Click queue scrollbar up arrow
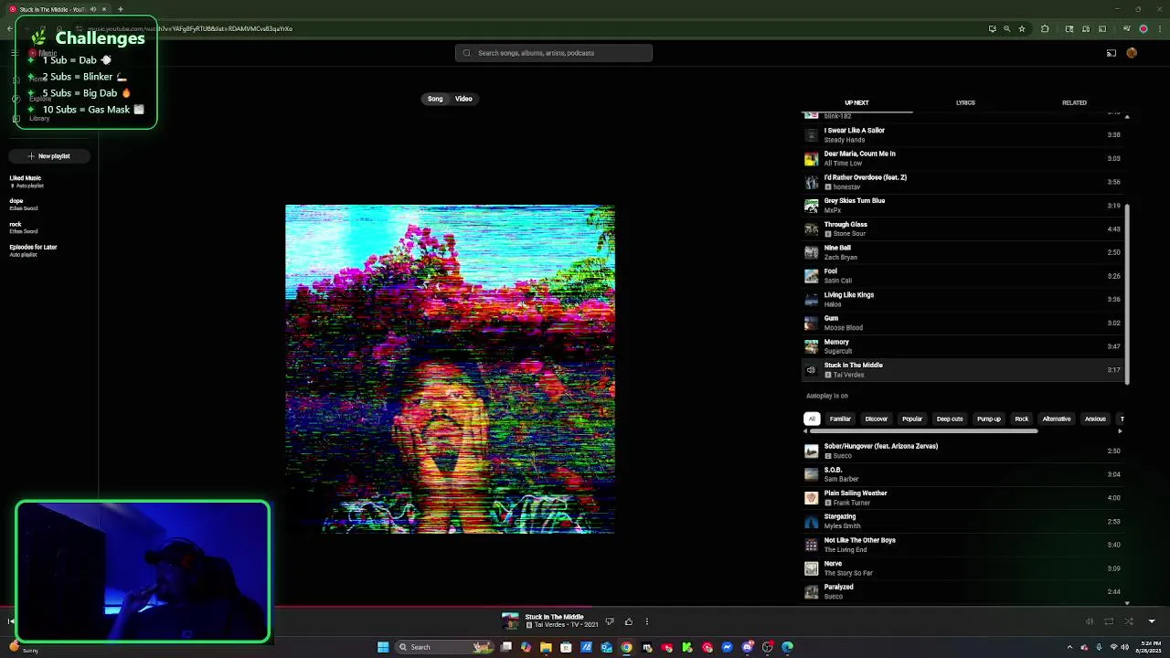 coord(1126,117)
